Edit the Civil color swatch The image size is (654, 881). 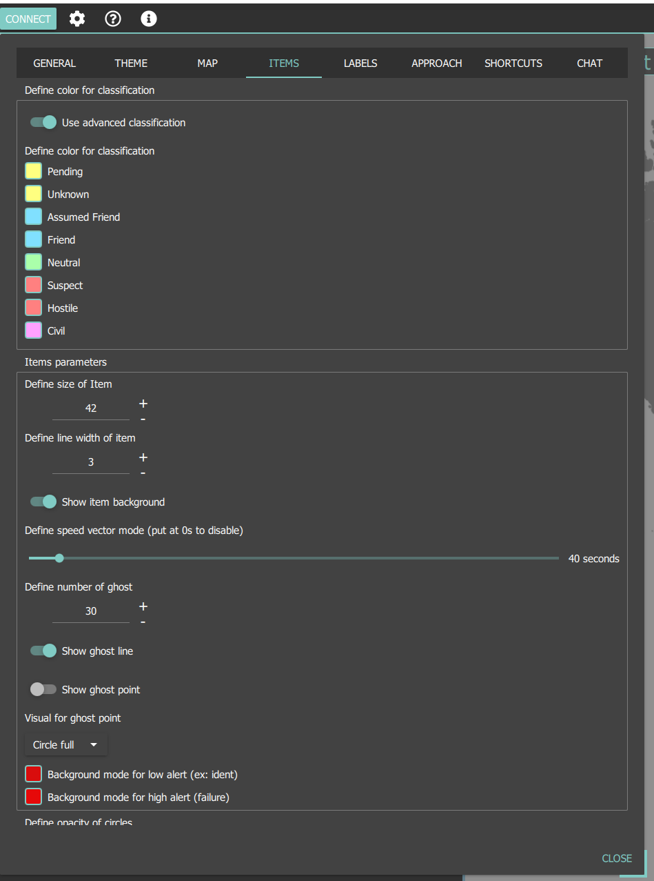pyautogui.click(x=33, y=330)
